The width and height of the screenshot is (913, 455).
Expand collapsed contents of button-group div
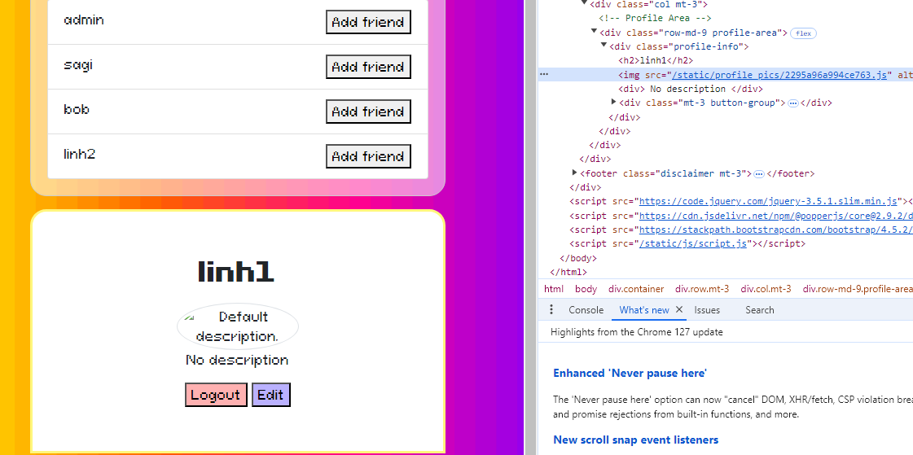pos(792,103)
